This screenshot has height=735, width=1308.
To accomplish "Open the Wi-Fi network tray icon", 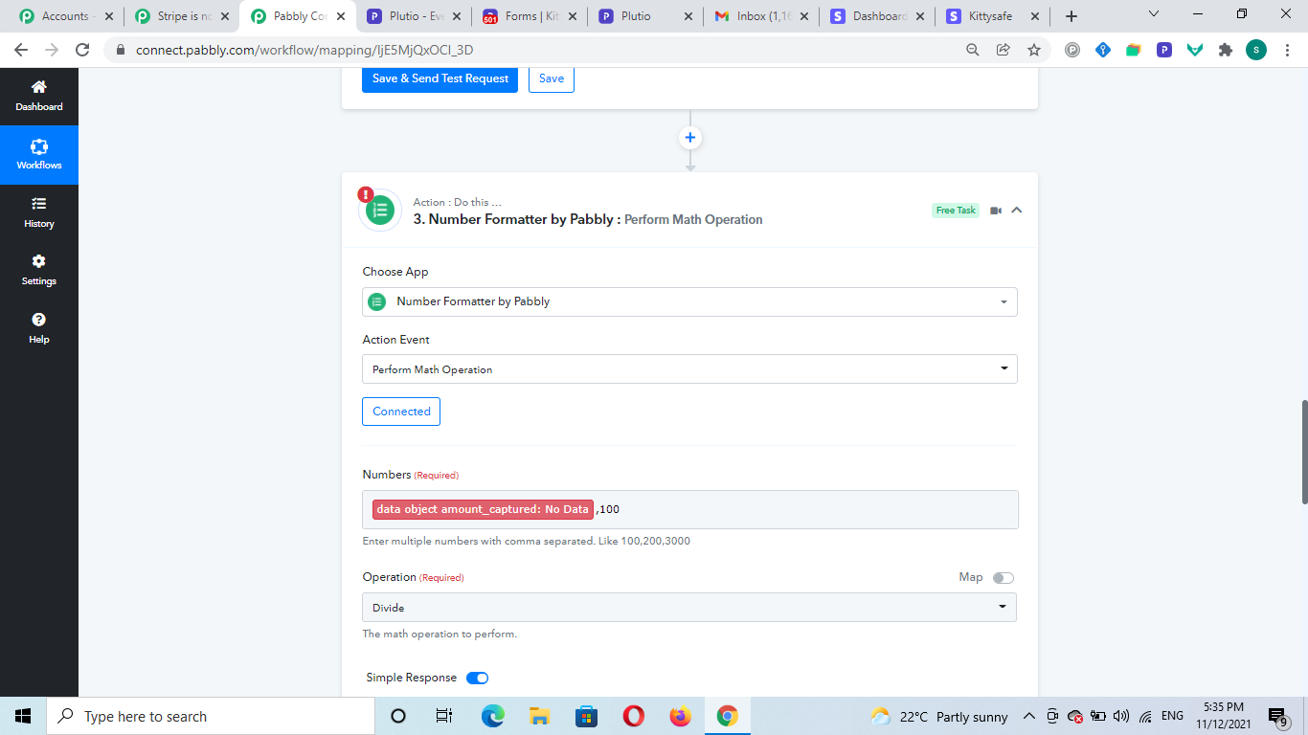I will pos(1145,716).
